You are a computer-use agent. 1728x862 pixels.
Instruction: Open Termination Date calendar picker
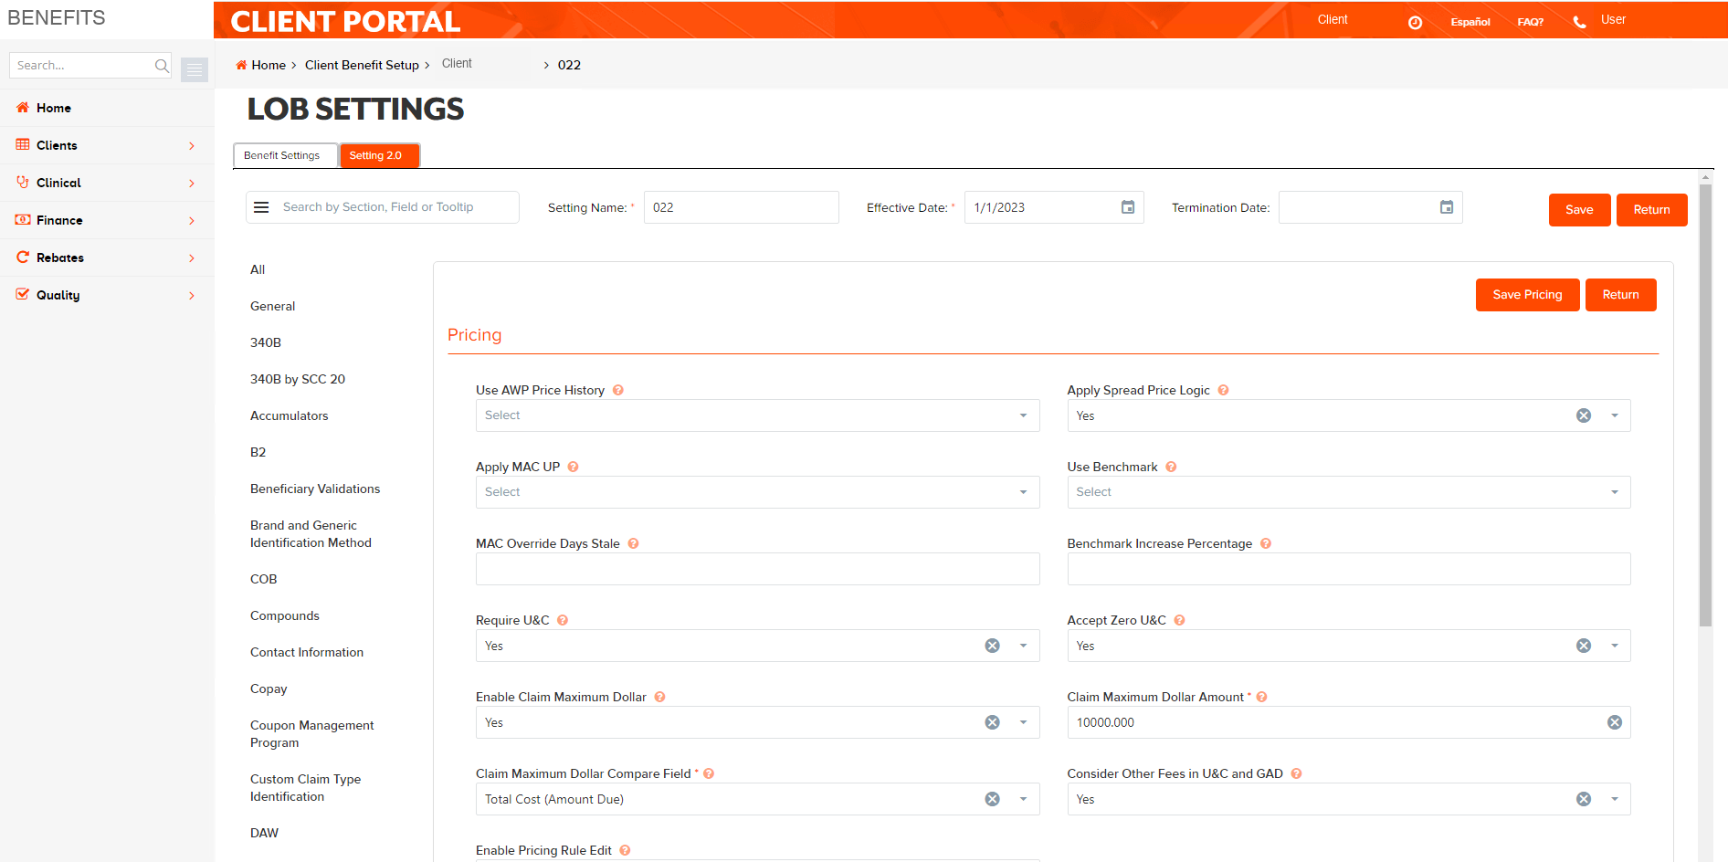pyautogui.click(x=1447, y=207)
